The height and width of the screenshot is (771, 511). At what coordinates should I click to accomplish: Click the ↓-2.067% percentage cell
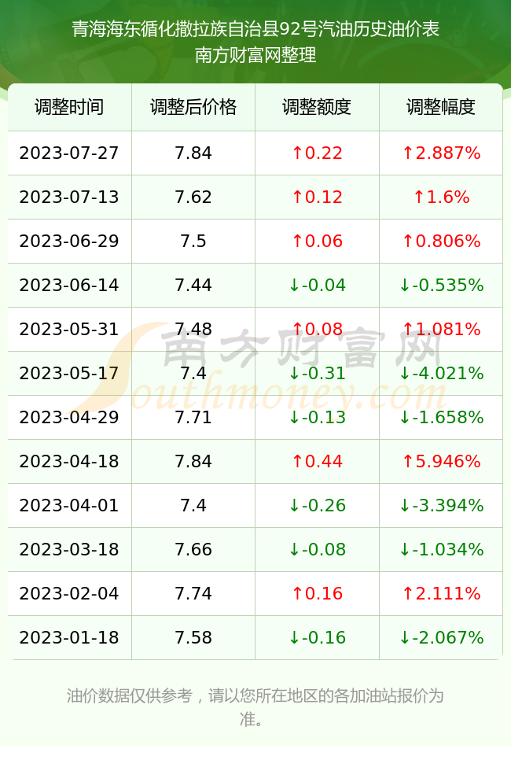click(441, 637)
